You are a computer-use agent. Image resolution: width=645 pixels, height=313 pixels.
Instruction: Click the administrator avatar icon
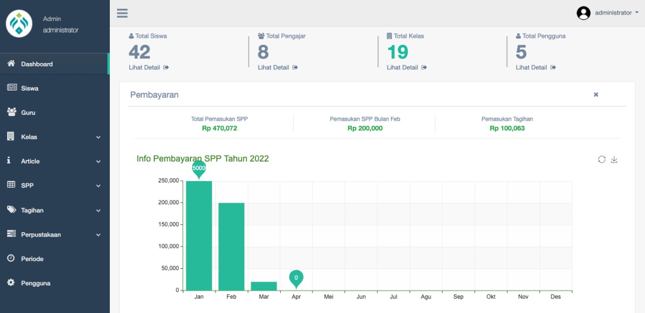[584, 13]
